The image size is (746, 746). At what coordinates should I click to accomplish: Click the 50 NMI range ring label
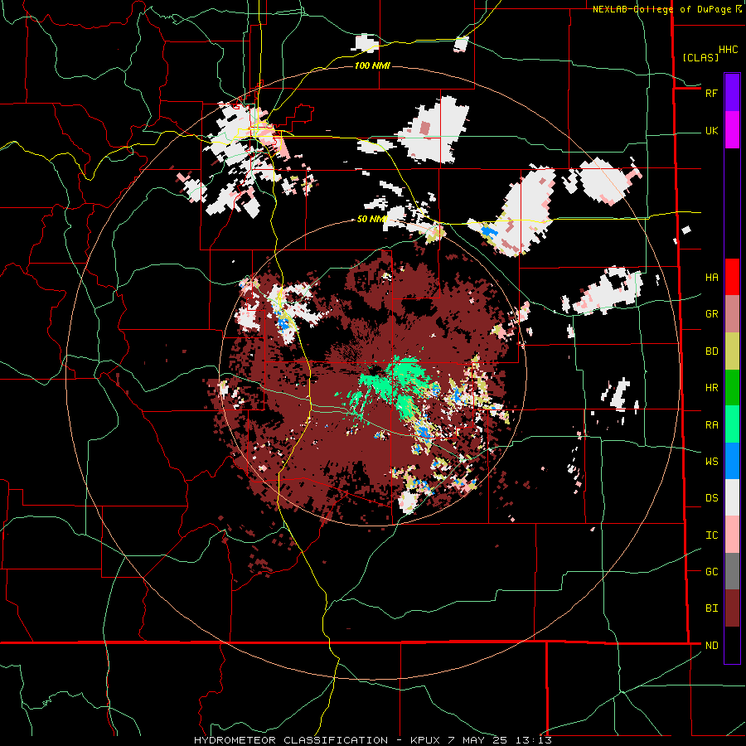(372, 219)
